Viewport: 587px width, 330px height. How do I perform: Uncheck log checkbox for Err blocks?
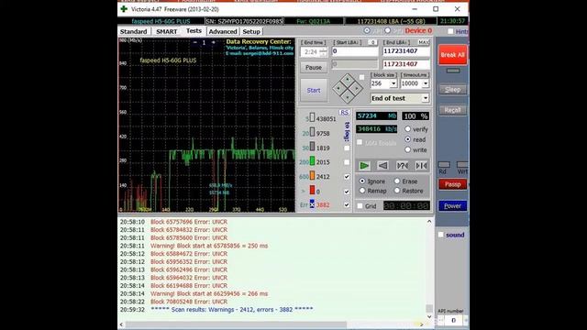coord(347,205)
